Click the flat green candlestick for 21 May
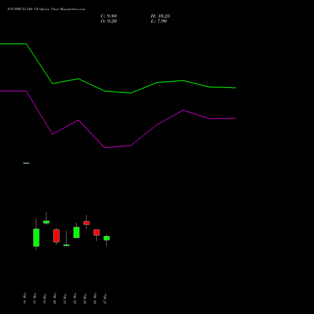 pos(67,245)
